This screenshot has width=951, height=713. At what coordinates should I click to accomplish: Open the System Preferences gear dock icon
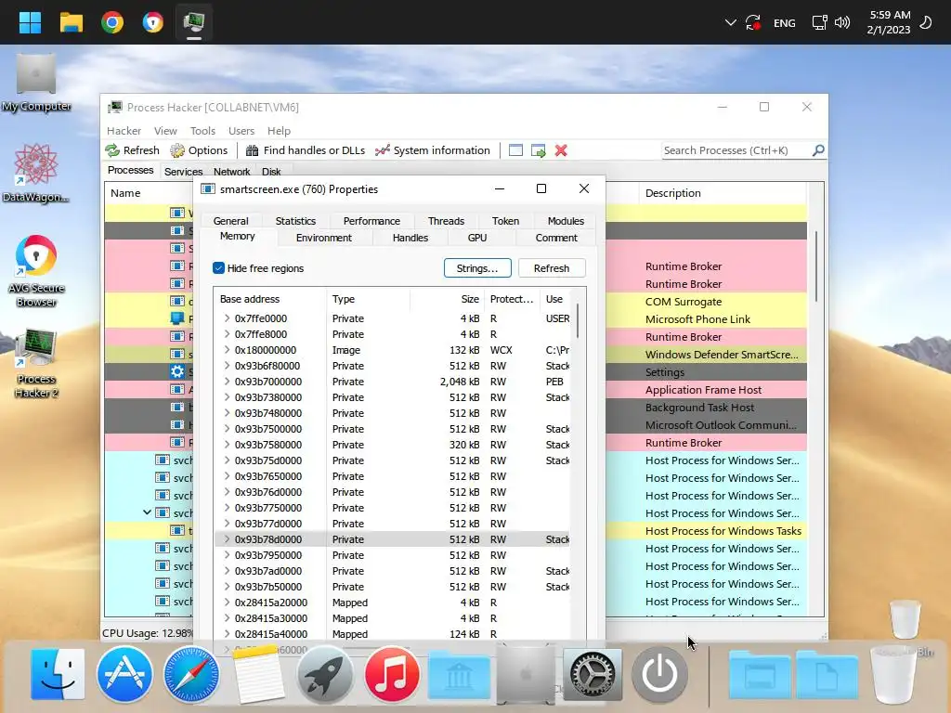(x=593, y=674)
